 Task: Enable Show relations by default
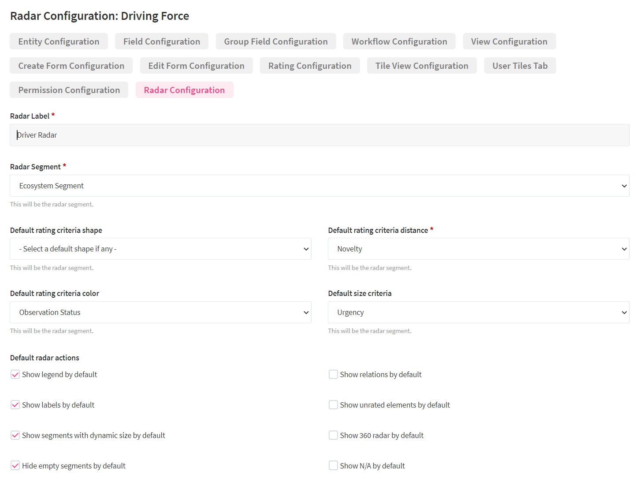(333, 374)
